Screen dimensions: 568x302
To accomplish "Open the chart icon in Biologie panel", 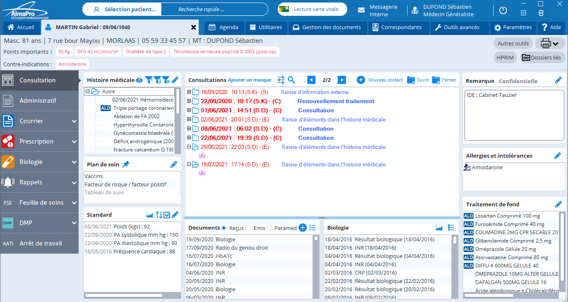I will click(439, 228).
